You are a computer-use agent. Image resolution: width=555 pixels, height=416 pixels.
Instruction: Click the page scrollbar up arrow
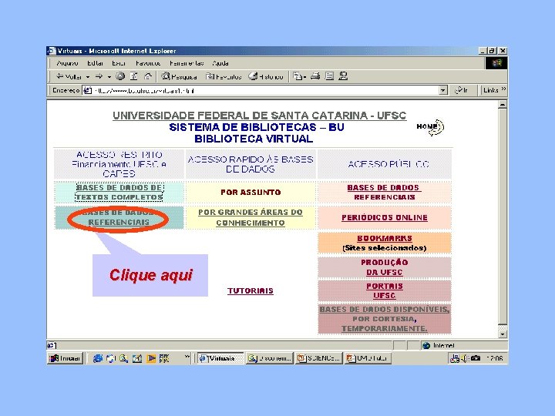pos(503,105)
